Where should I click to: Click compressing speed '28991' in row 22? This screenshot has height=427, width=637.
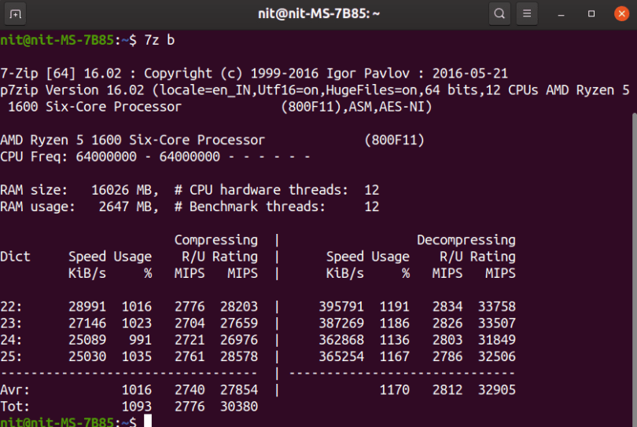pos(87,306)
